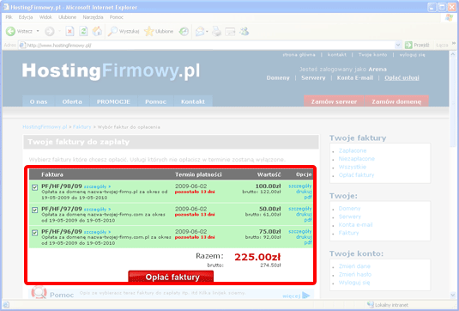Click the address bar URL field
Image resolution: width=459 pixels, height=311 pixels.
tap(209, 46)
